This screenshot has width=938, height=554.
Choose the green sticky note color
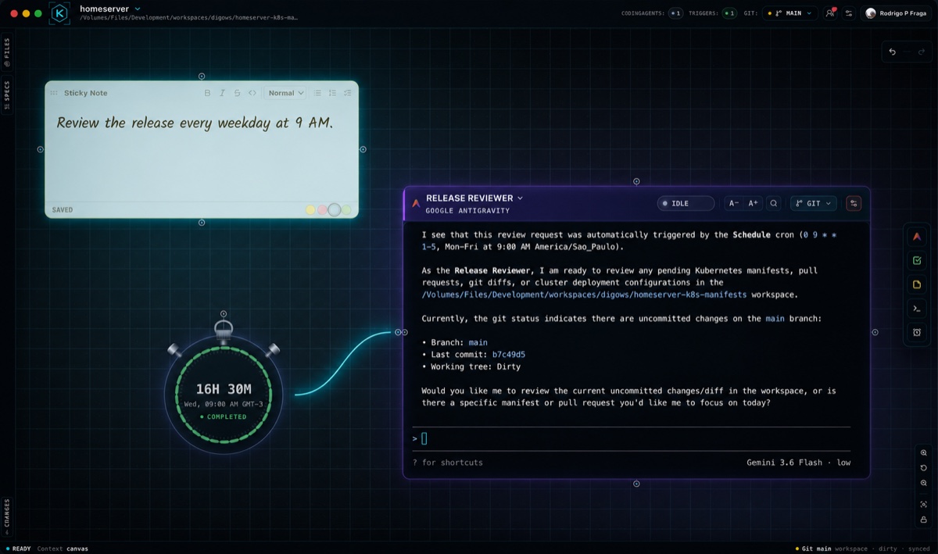pos(346,210)
